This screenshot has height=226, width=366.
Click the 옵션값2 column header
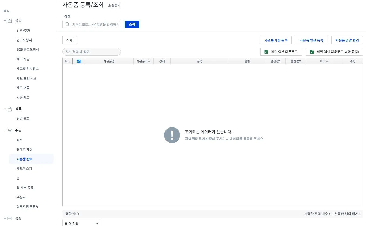tap(296, 61)
